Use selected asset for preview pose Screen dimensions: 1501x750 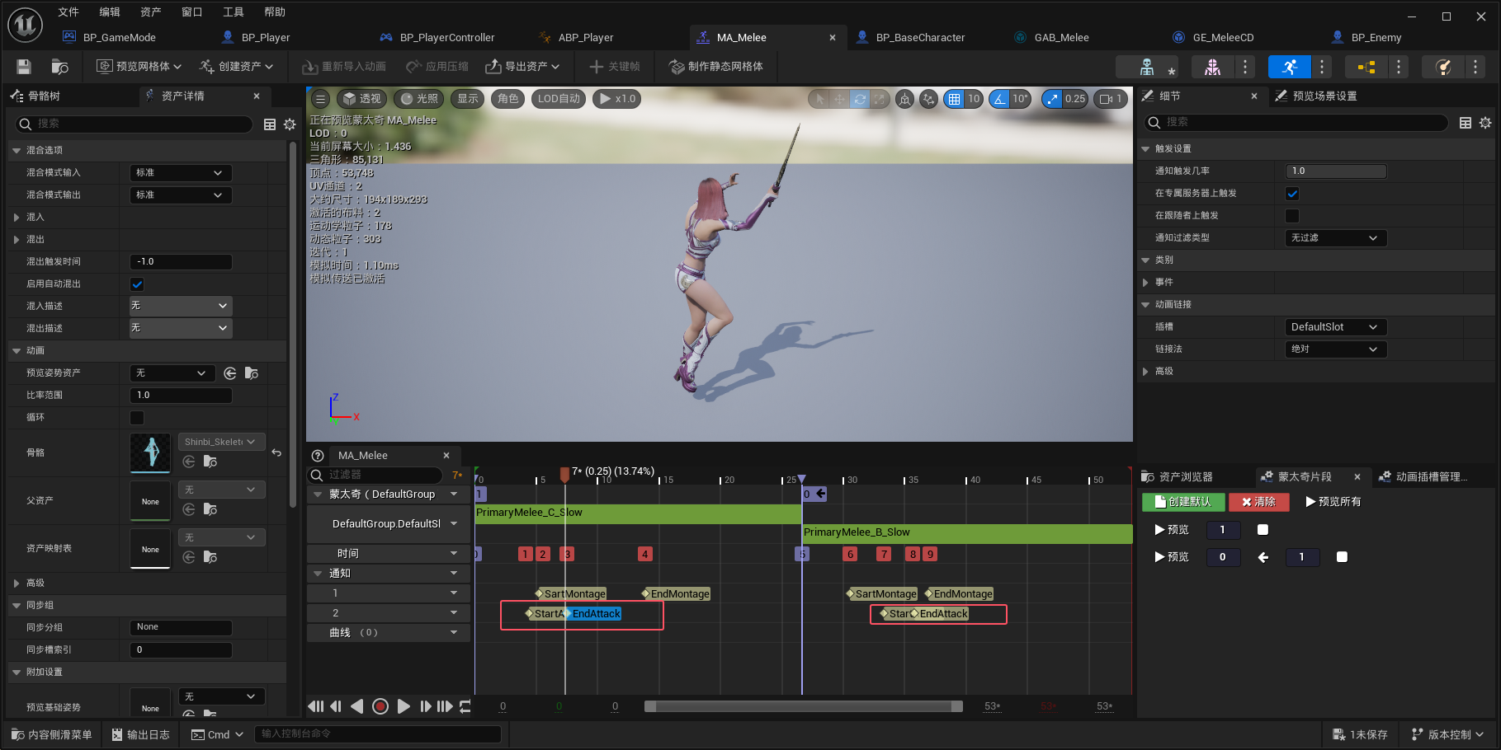(230, 373)
